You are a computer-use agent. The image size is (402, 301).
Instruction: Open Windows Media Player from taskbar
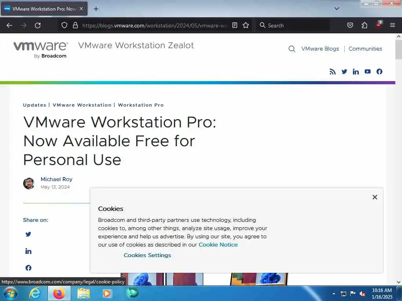point(107,294)
